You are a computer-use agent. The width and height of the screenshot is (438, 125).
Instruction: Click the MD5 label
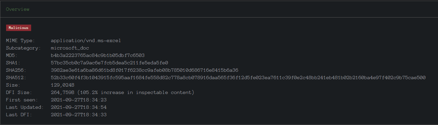tap(12, 56)
